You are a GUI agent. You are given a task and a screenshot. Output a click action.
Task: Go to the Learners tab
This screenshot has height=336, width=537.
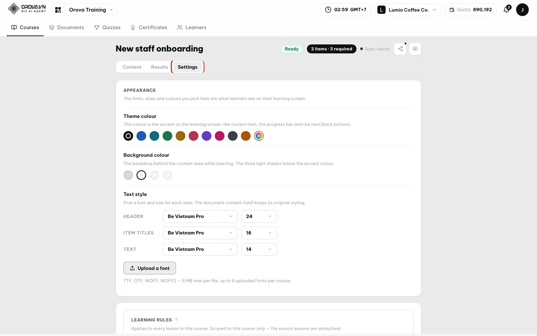tap(192, 28)
